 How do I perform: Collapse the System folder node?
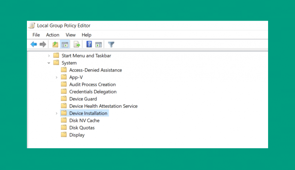pos(49,63)
